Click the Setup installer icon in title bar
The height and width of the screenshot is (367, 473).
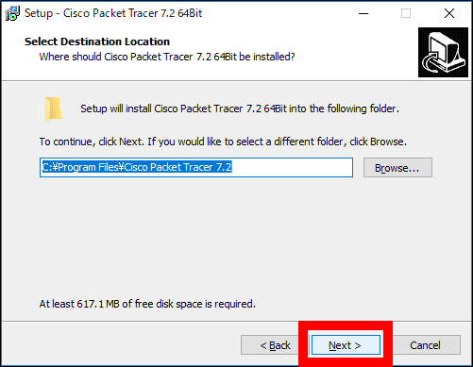12,13
